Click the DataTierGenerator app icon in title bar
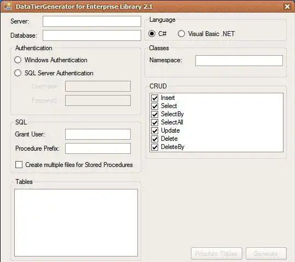The image size is (295, 262). tap(8, 6)
